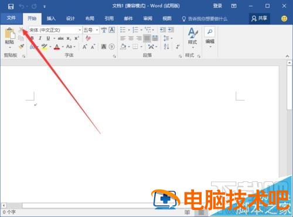
Task: Click the Copy icon
Action: click(x=21, y=38)
